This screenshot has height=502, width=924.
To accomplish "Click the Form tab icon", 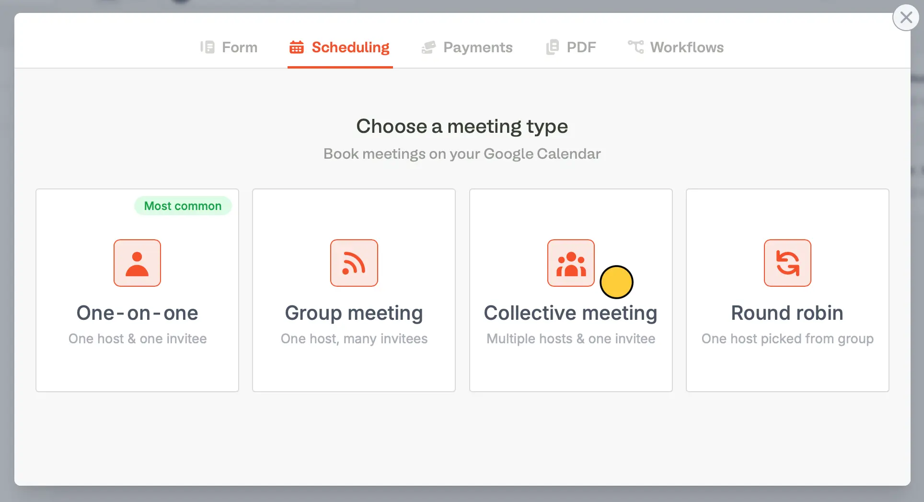I will pos(207,47).
